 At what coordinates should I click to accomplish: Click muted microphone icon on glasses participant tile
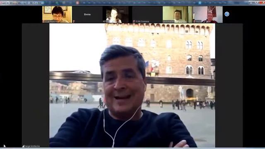43,22
